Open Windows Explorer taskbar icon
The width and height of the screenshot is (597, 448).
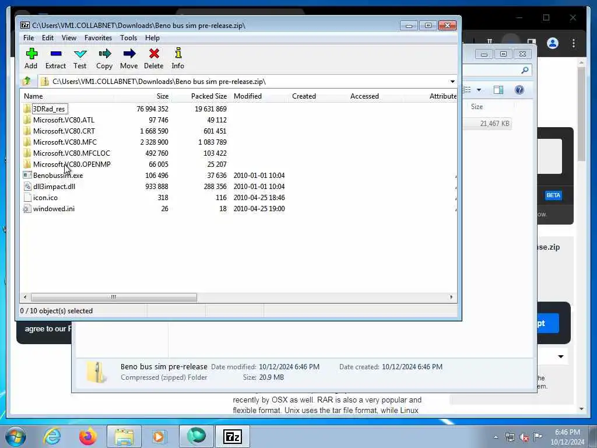(124, 436)
